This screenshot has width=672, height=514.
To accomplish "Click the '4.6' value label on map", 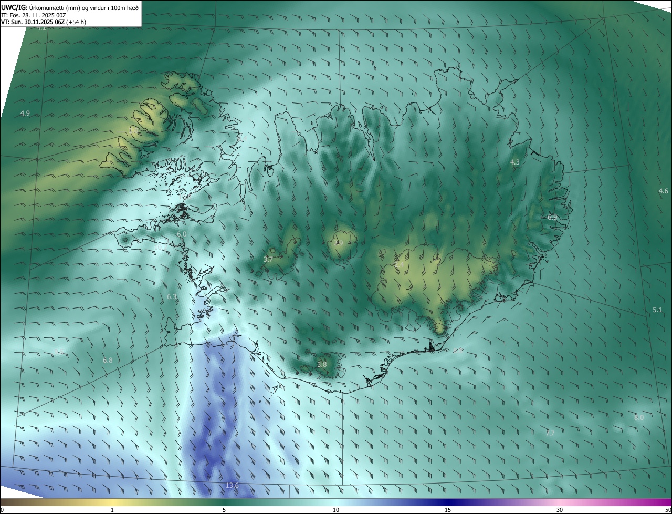I will pos(663,191).
